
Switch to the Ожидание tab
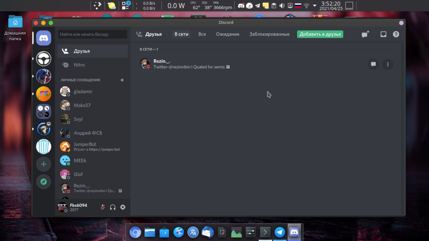pyautogui.click(x=228, y=34)
